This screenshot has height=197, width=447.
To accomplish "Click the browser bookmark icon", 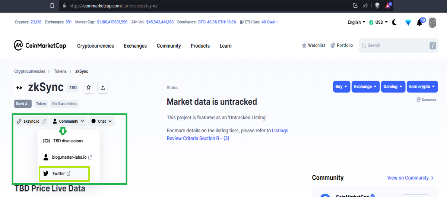I will (52, 6).
